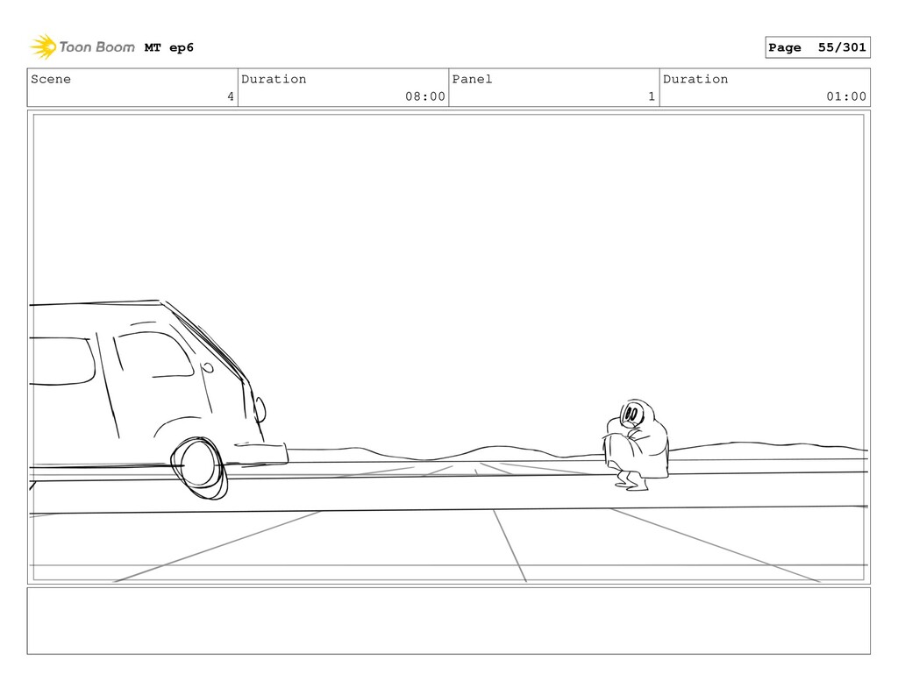Select the Panel number cell showing 1
The image size is (898, 695).
(x=554, y=88)
